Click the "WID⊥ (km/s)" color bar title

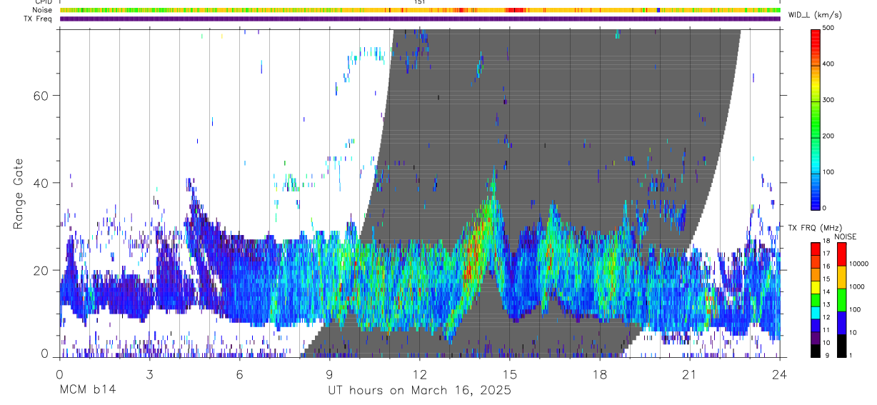pyautogui.click(x=814, y=16)
